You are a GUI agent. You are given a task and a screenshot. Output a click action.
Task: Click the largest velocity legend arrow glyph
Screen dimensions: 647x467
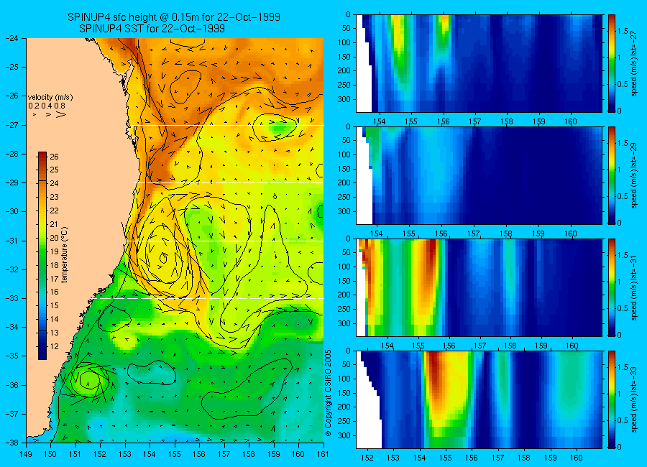click(x=61, y=115)
